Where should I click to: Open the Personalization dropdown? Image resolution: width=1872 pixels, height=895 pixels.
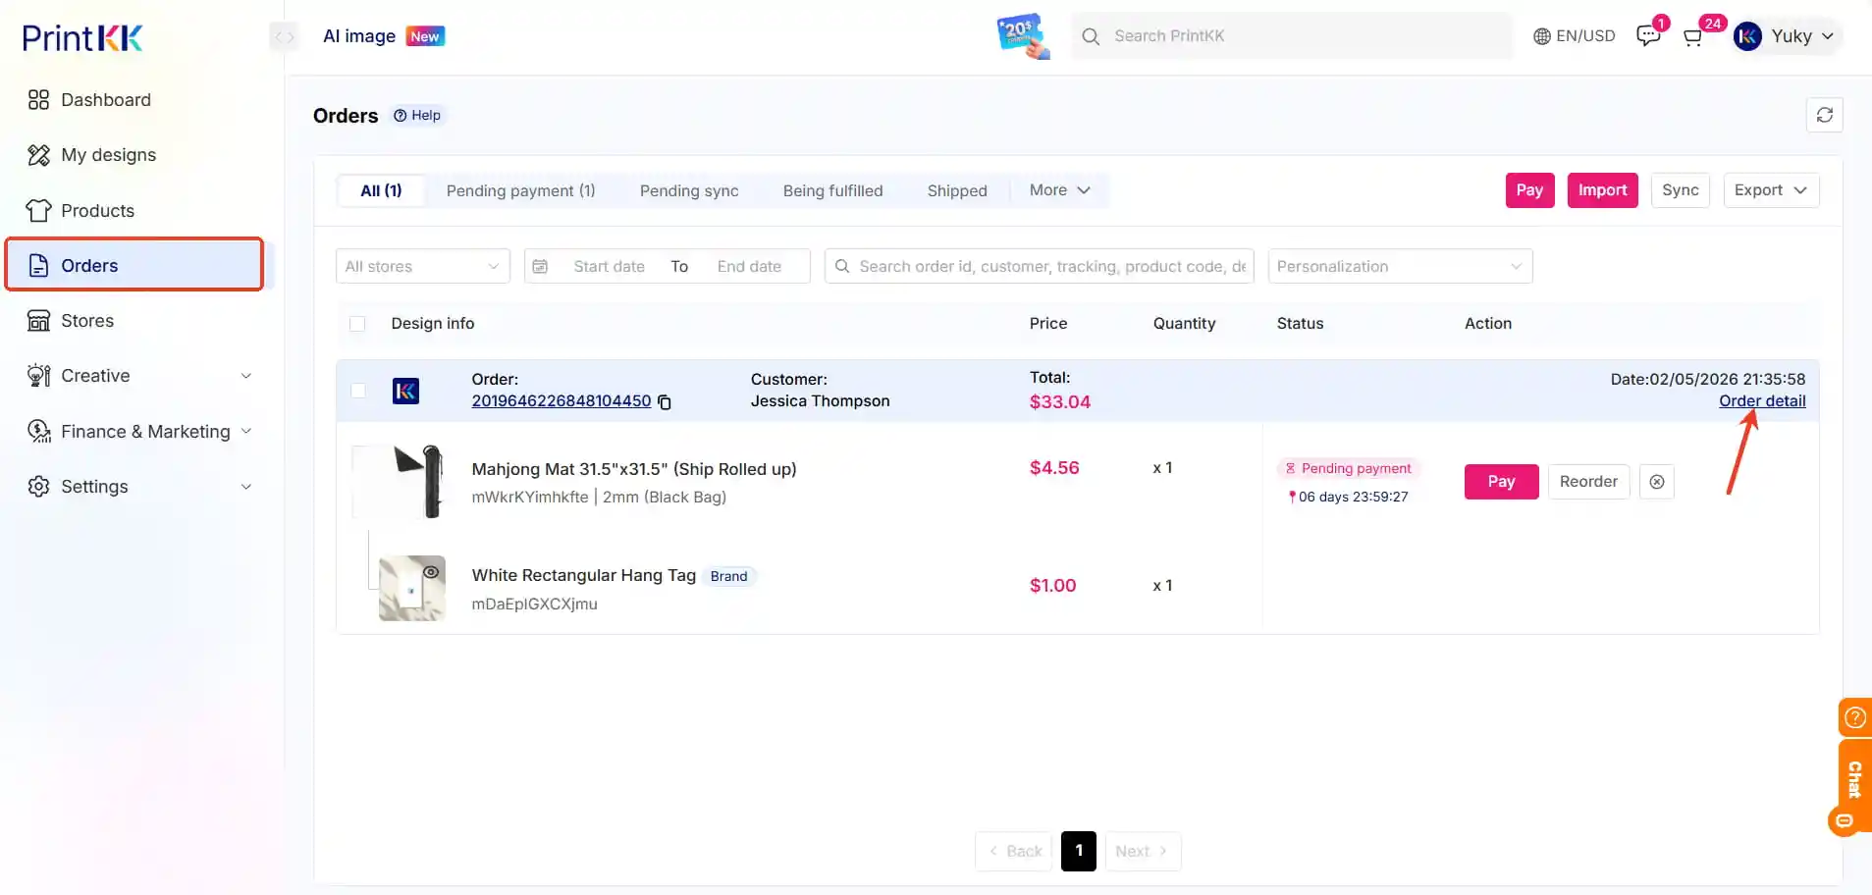tap(1399, 266)
